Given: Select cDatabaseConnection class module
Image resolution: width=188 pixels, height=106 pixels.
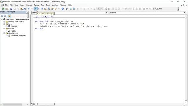Looking at the screenshot, I should 18,35.
